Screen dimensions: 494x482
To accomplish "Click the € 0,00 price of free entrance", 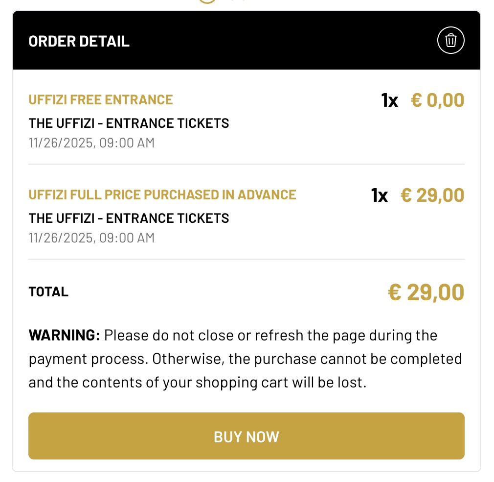I will (437, 100).
